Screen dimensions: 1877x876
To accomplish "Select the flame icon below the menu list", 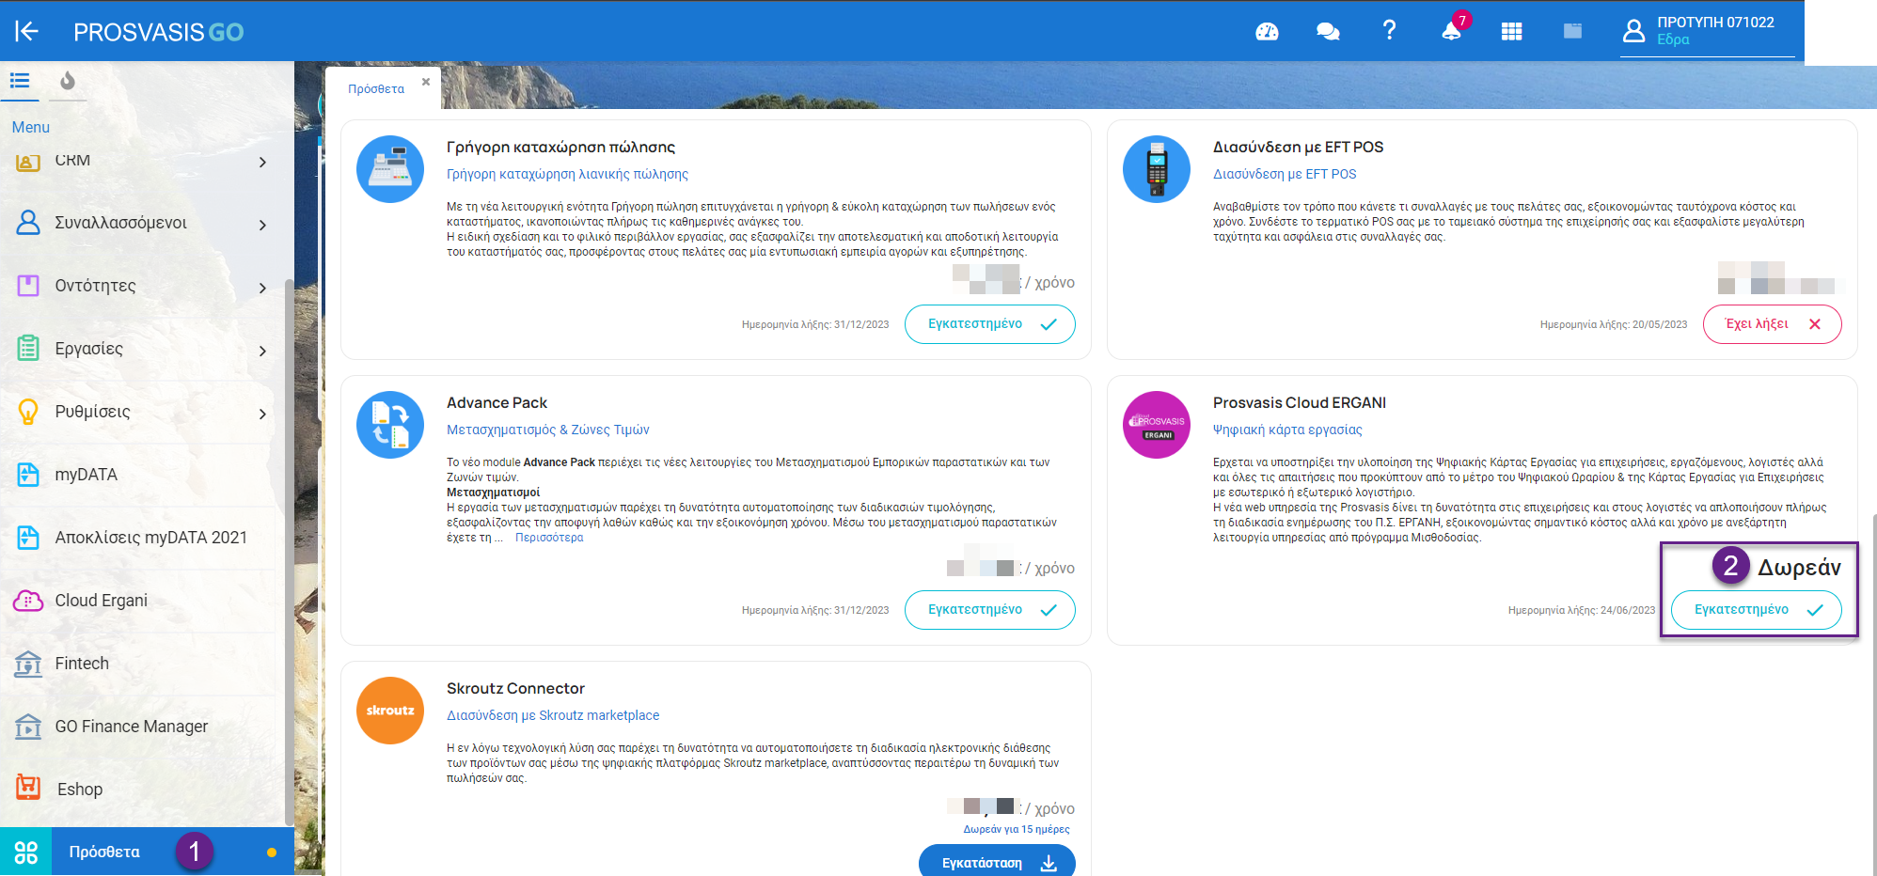I will click(x=67, y=83).
